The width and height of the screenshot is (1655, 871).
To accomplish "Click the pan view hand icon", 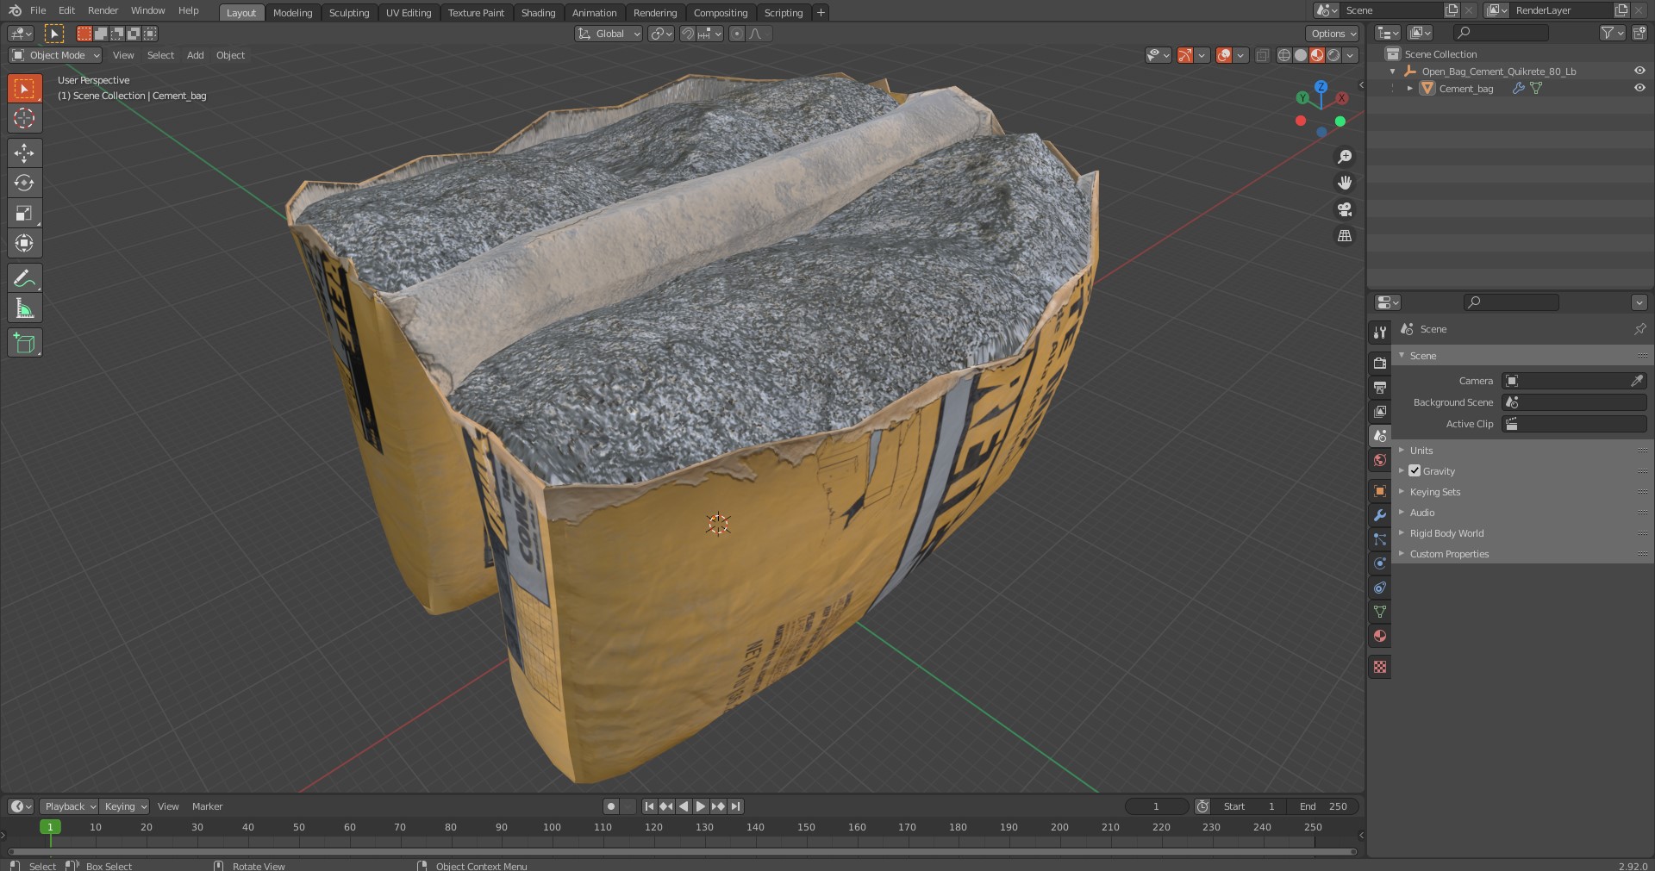I will (1344, 183).
